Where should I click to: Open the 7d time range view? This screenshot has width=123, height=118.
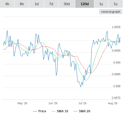click(51, 4)
